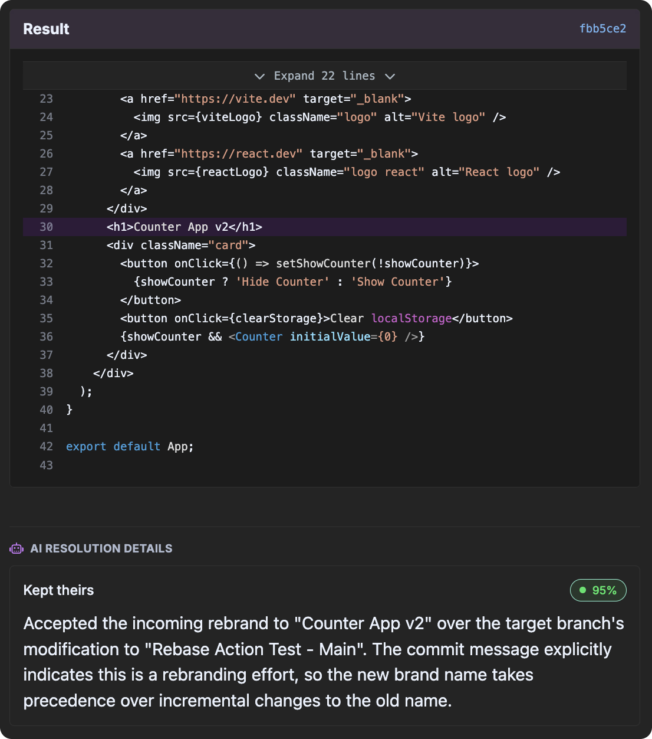Click localStorage text on line 35
The width and height of the screenshot is (652, 739).
(411, 318)
